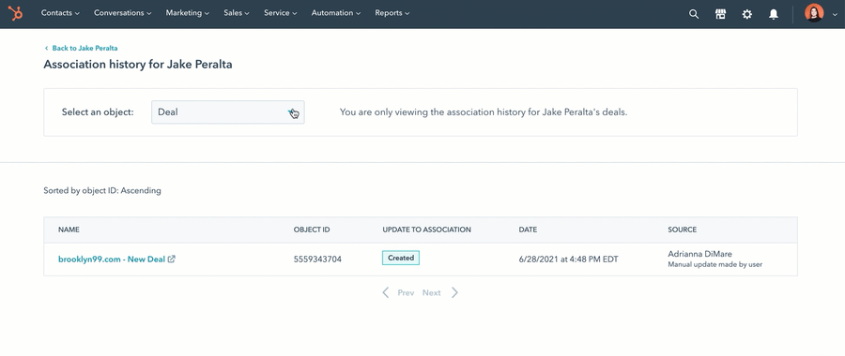
Task: Click the Select an object label
Action: point(98,111)
